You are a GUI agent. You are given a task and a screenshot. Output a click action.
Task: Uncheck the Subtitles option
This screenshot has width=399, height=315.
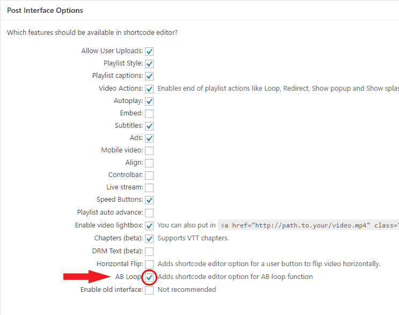pos(149,126)
